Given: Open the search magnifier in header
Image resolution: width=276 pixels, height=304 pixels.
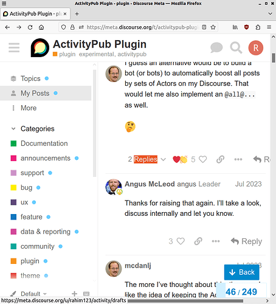Looking at the screenshot, I should (x=236, y=48).
